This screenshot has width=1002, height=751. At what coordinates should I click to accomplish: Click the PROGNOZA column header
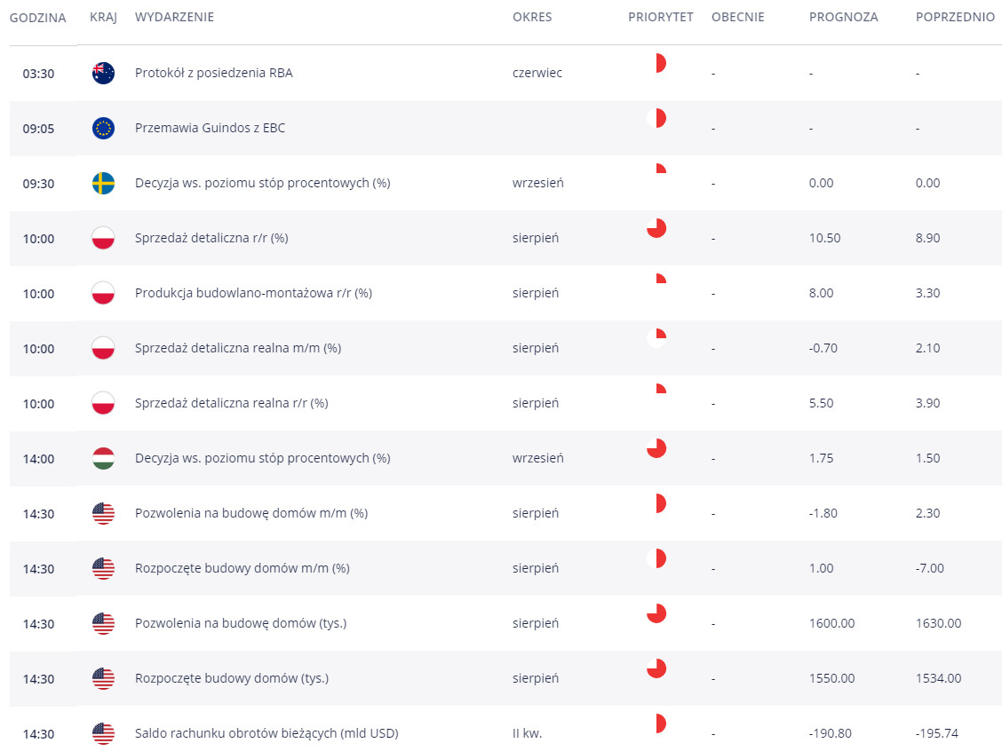(844, 17)
